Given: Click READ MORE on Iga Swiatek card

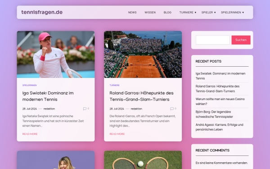Looking at the screenshot, I should tap(30, 134).
